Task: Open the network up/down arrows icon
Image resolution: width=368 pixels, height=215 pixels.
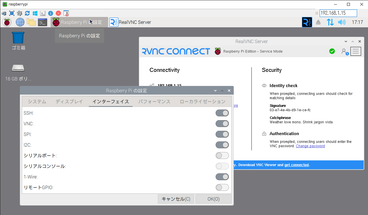Action: 330,22
